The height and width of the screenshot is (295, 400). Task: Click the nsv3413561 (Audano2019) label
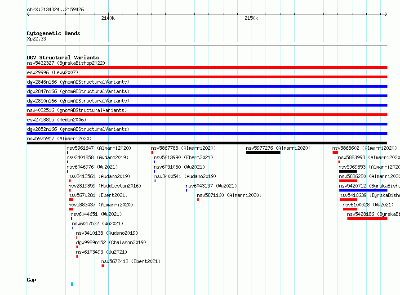(x=99, y=176)
